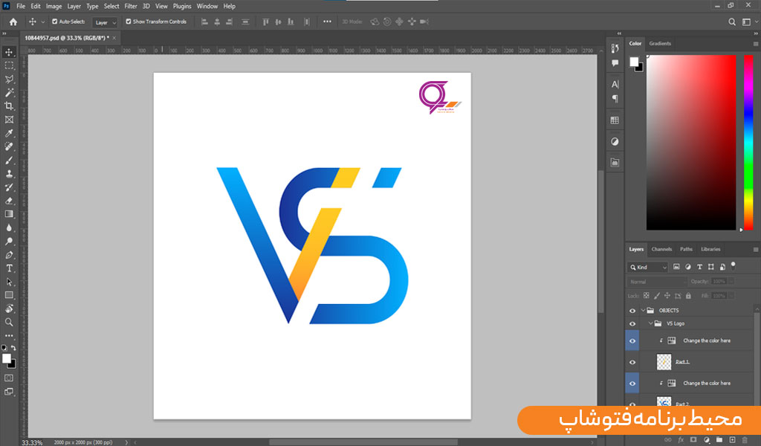This screenshot has height=446, width=761.
Task: Open the Character panel icon
Action: (615, 85)
